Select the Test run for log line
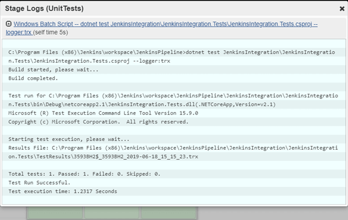Image resolution: width=348 pixels, height=220 pixels. pos(173,100)
